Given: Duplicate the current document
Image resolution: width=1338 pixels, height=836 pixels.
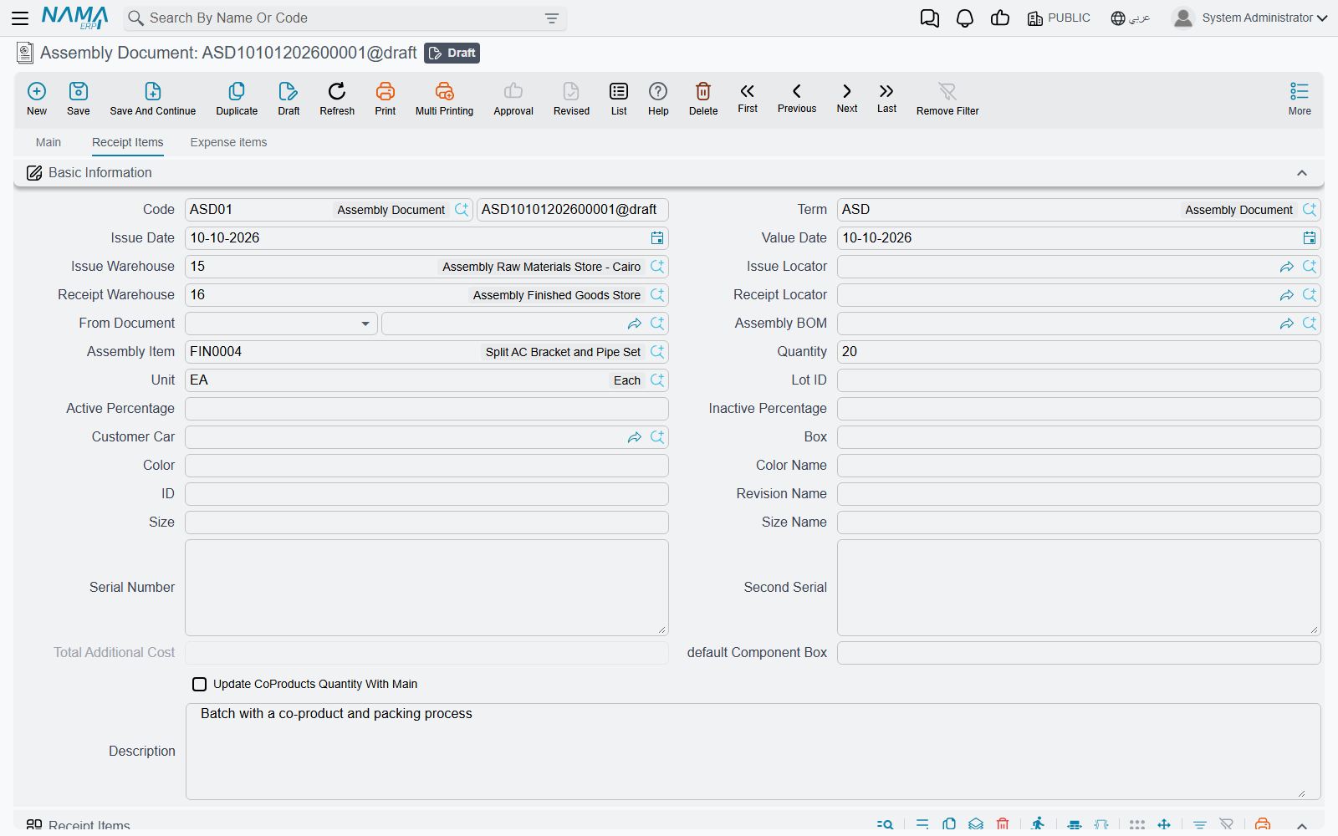Looking at the screenshot, I should [237, 99].
